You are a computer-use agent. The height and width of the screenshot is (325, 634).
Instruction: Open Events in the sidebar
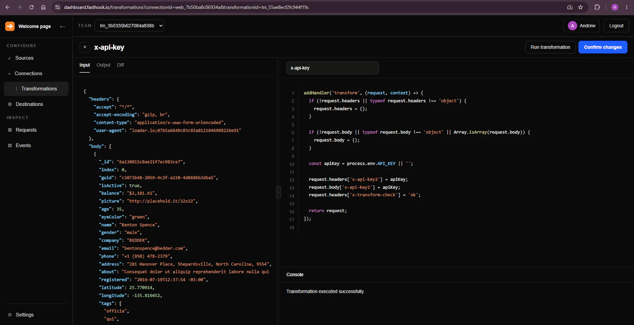[x=36, y=146]
